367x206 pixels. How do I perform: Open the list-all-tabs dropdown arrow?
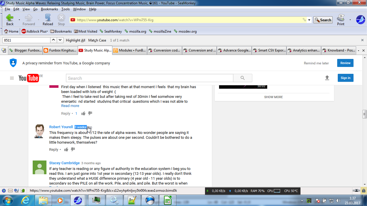pos(358,50)
